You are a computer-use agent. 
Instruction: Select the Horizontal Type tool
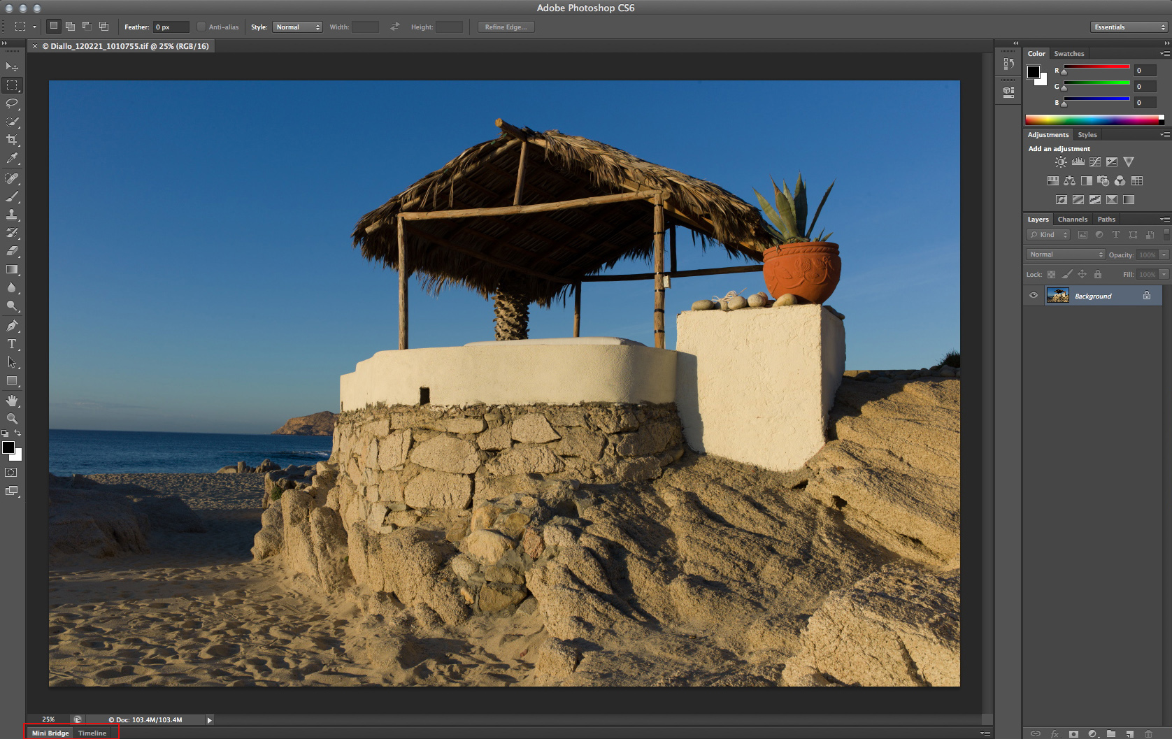12,344
